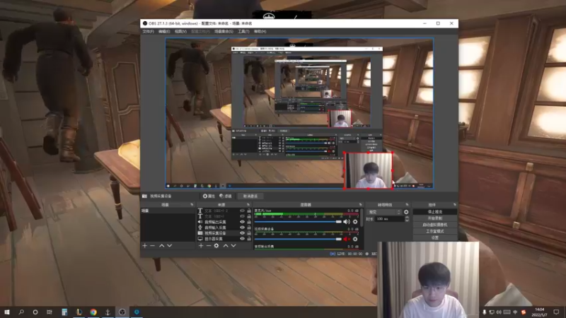
Task: Click the 停止推流 stop streaming button
Action: [x=434, y=211]
